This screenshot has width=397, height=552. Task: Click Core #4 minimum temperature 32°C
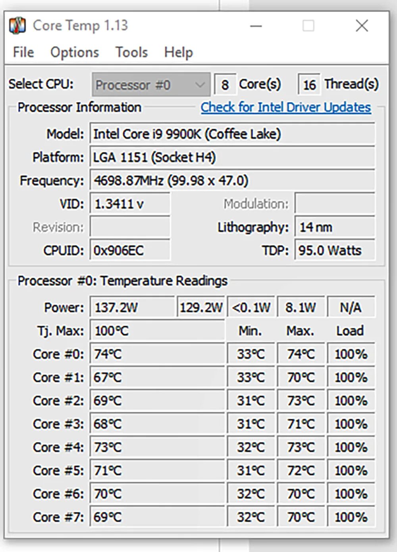[251, 447]
